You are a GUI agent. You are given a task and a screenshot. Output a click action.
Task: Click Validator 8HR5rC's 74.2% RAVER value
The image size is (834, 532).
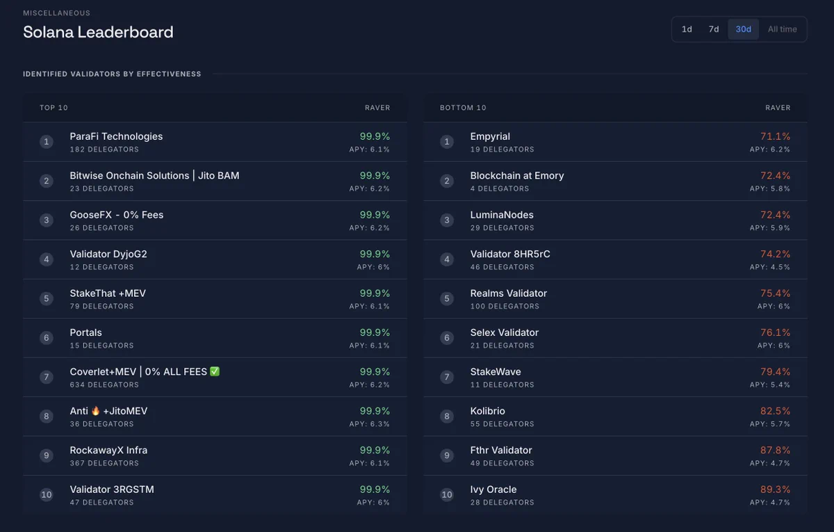[776, 254]
